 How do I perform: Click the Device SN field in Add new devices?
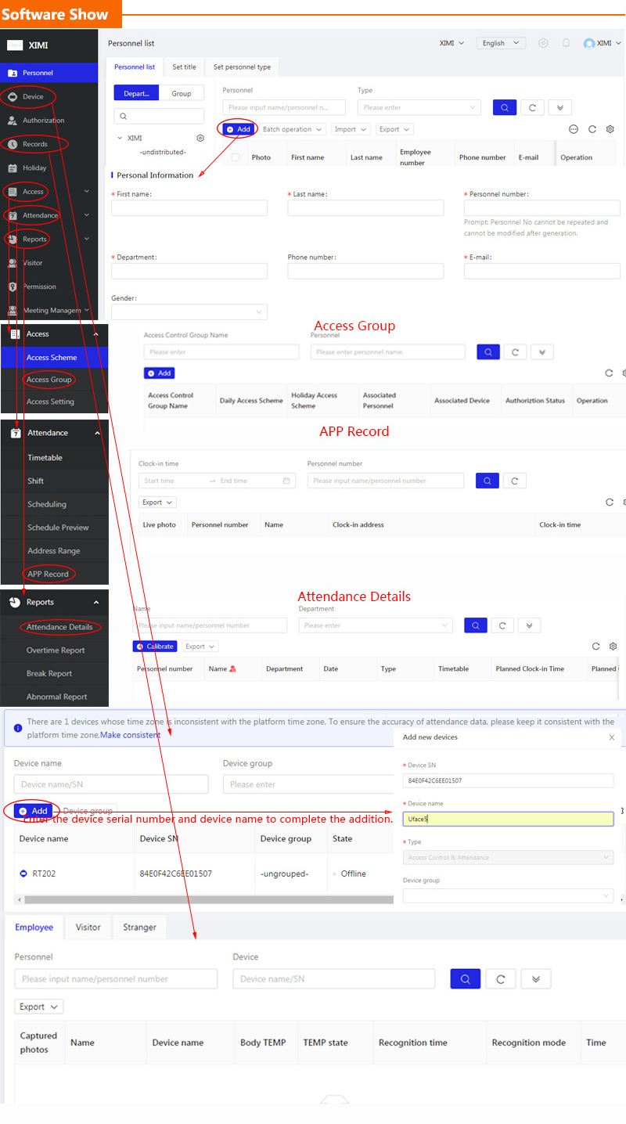(507, 780)
